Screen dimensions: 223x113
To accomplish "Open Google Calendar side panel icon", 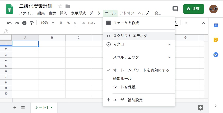I will coord(216,25).
